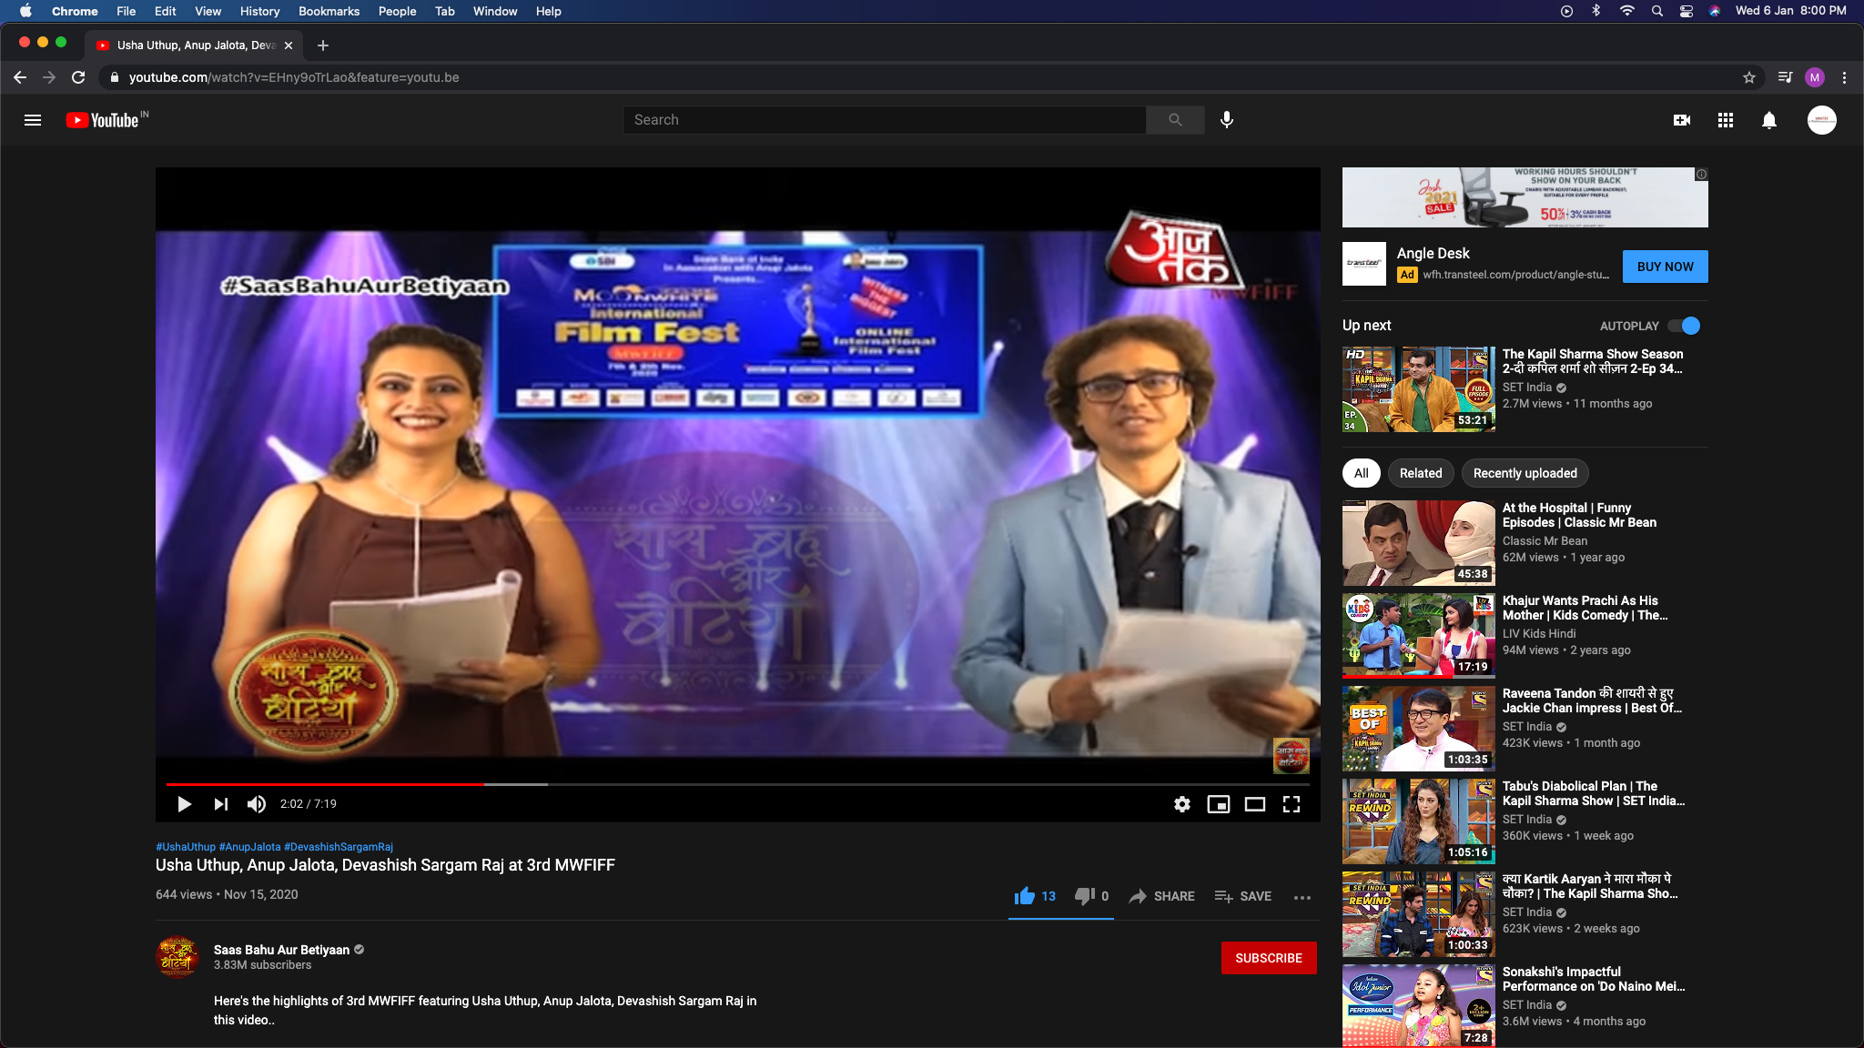The height and width of the screenshot is (1048, 1864).
Task: Open the channel avatar image
Action: tap(177, 957)
